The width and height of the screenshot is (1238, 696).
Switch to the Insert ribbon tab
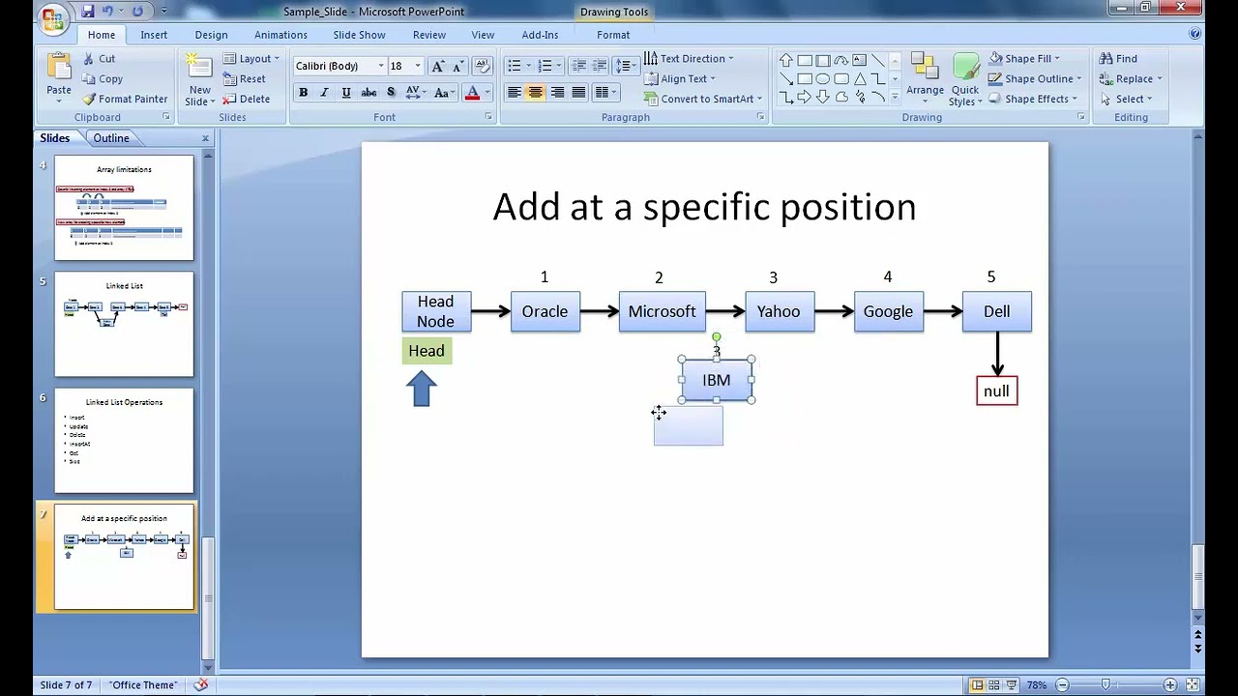(154, 35)
